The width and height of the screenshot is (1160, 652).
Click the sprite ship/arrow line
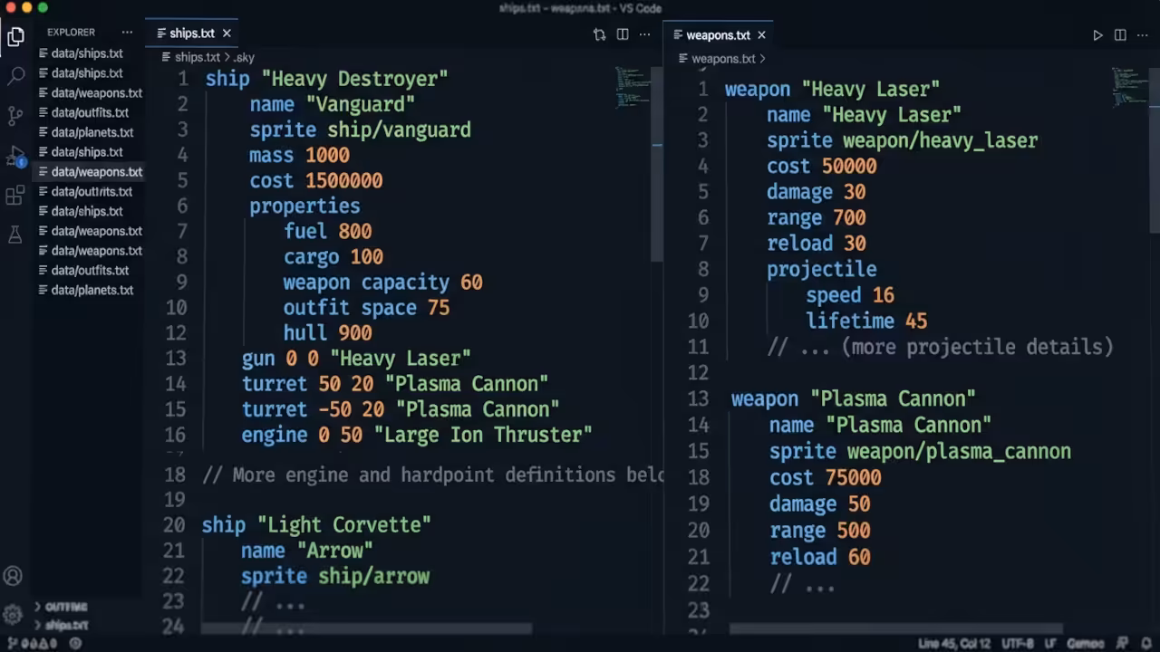pos(335,575)
